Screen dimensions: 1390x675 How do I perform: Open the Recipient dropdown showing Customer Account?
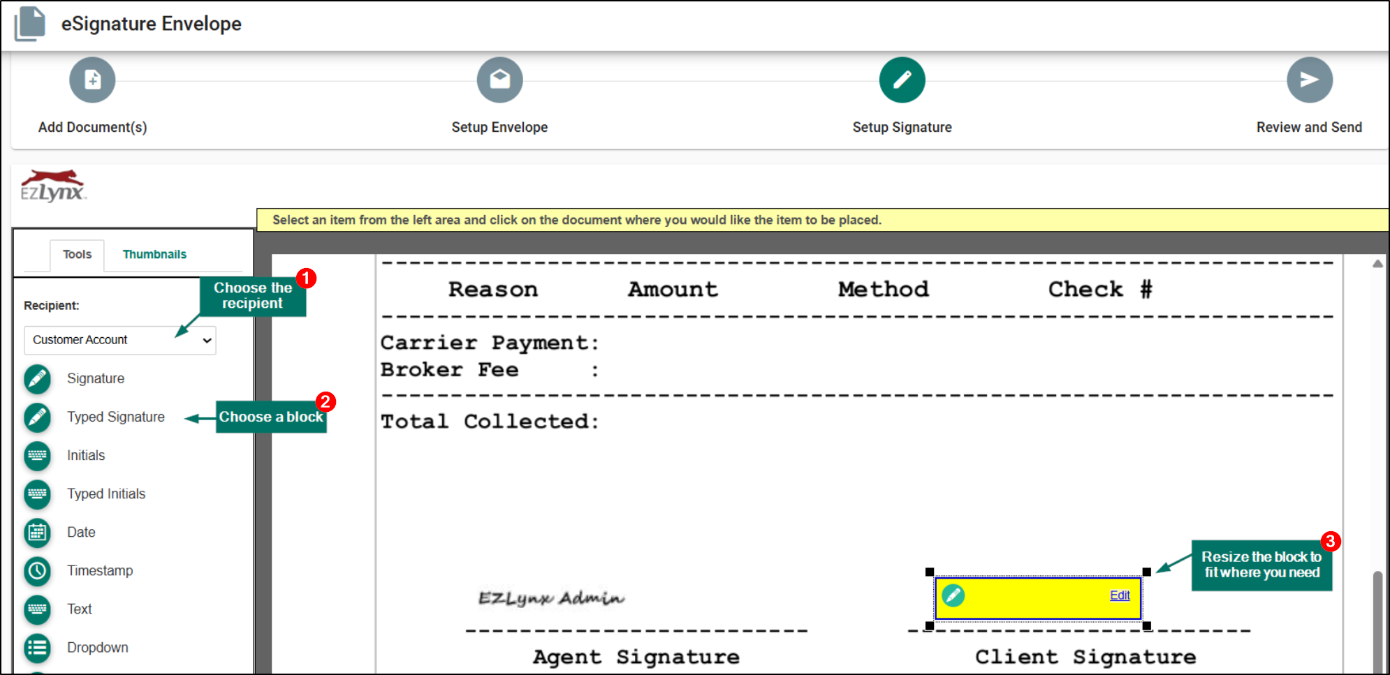point(119,340)
